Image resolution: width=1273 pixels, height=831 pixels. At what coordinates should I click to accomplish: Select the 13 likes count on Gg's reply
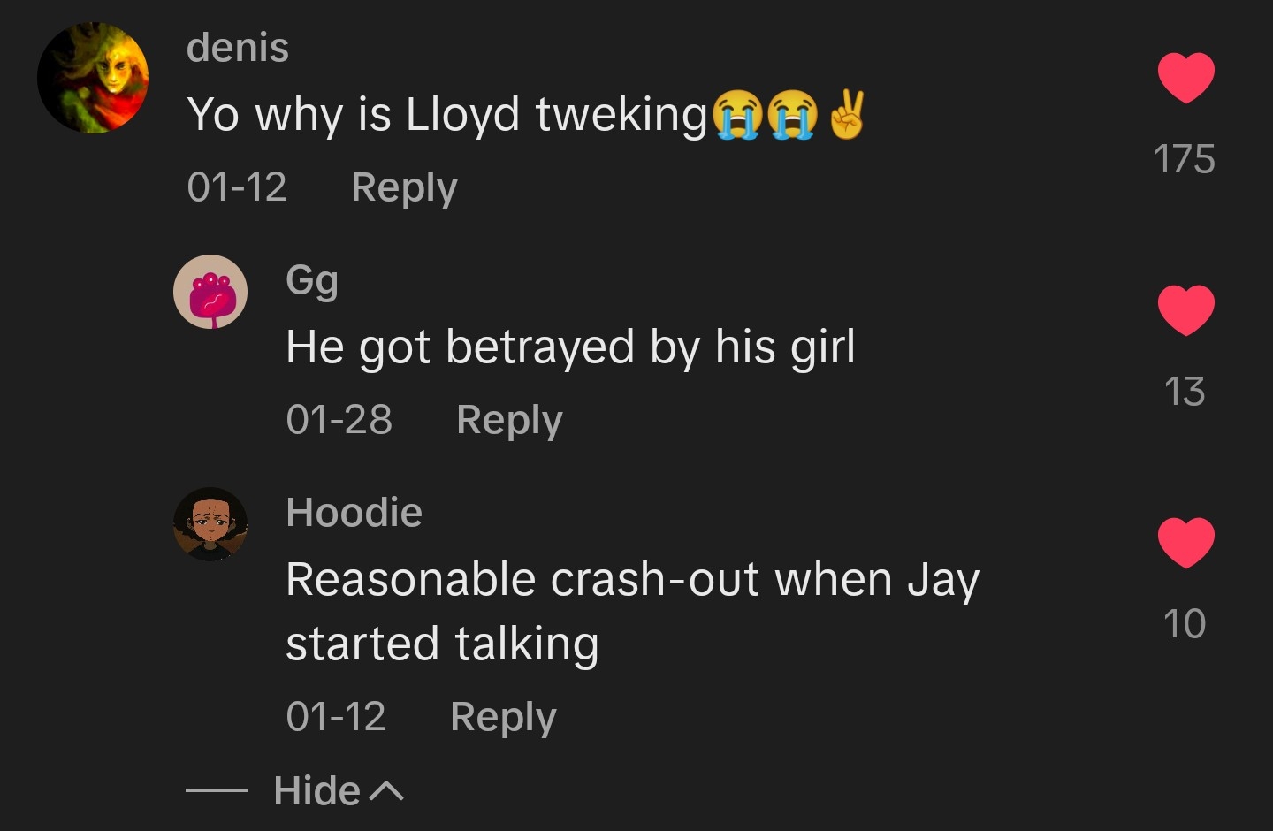[1185, 392]
